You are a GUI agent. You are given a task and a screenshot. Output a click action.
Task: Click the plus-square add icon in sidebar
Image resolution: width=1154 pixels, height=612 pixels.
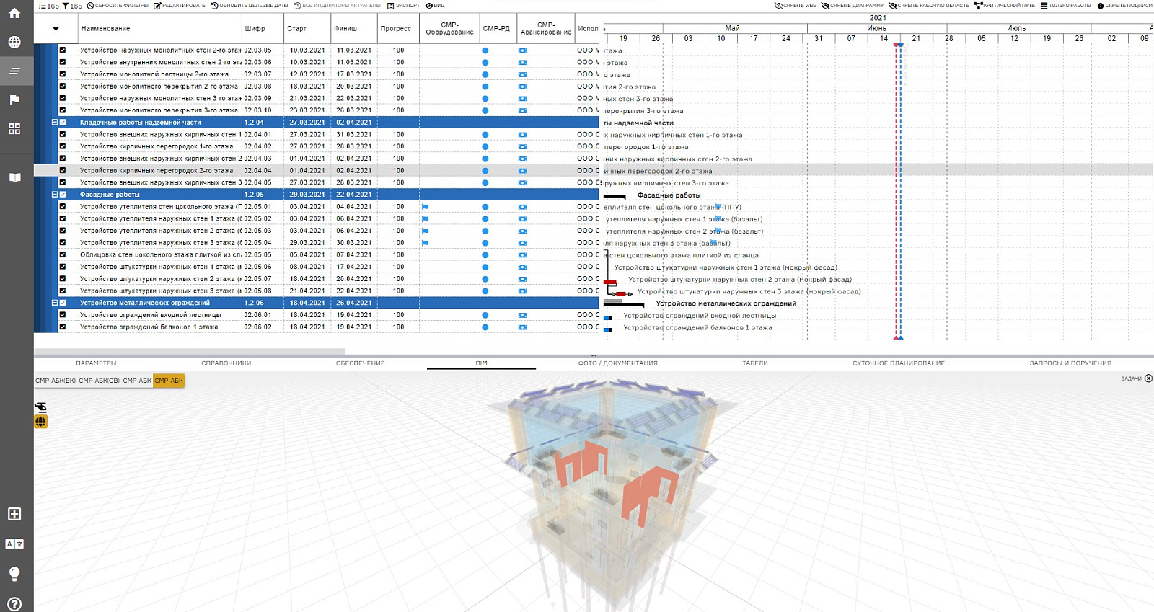click(14, 514)
